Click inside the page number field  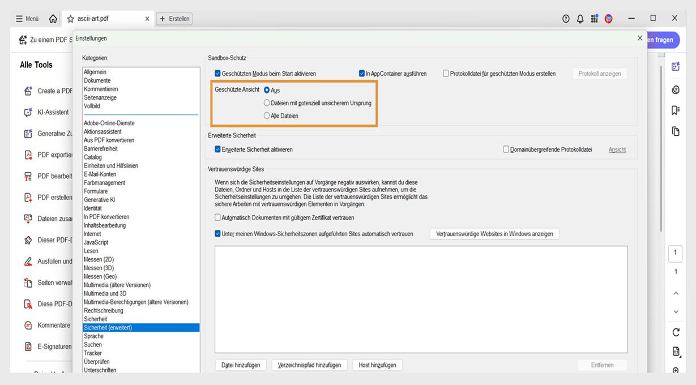674,254
